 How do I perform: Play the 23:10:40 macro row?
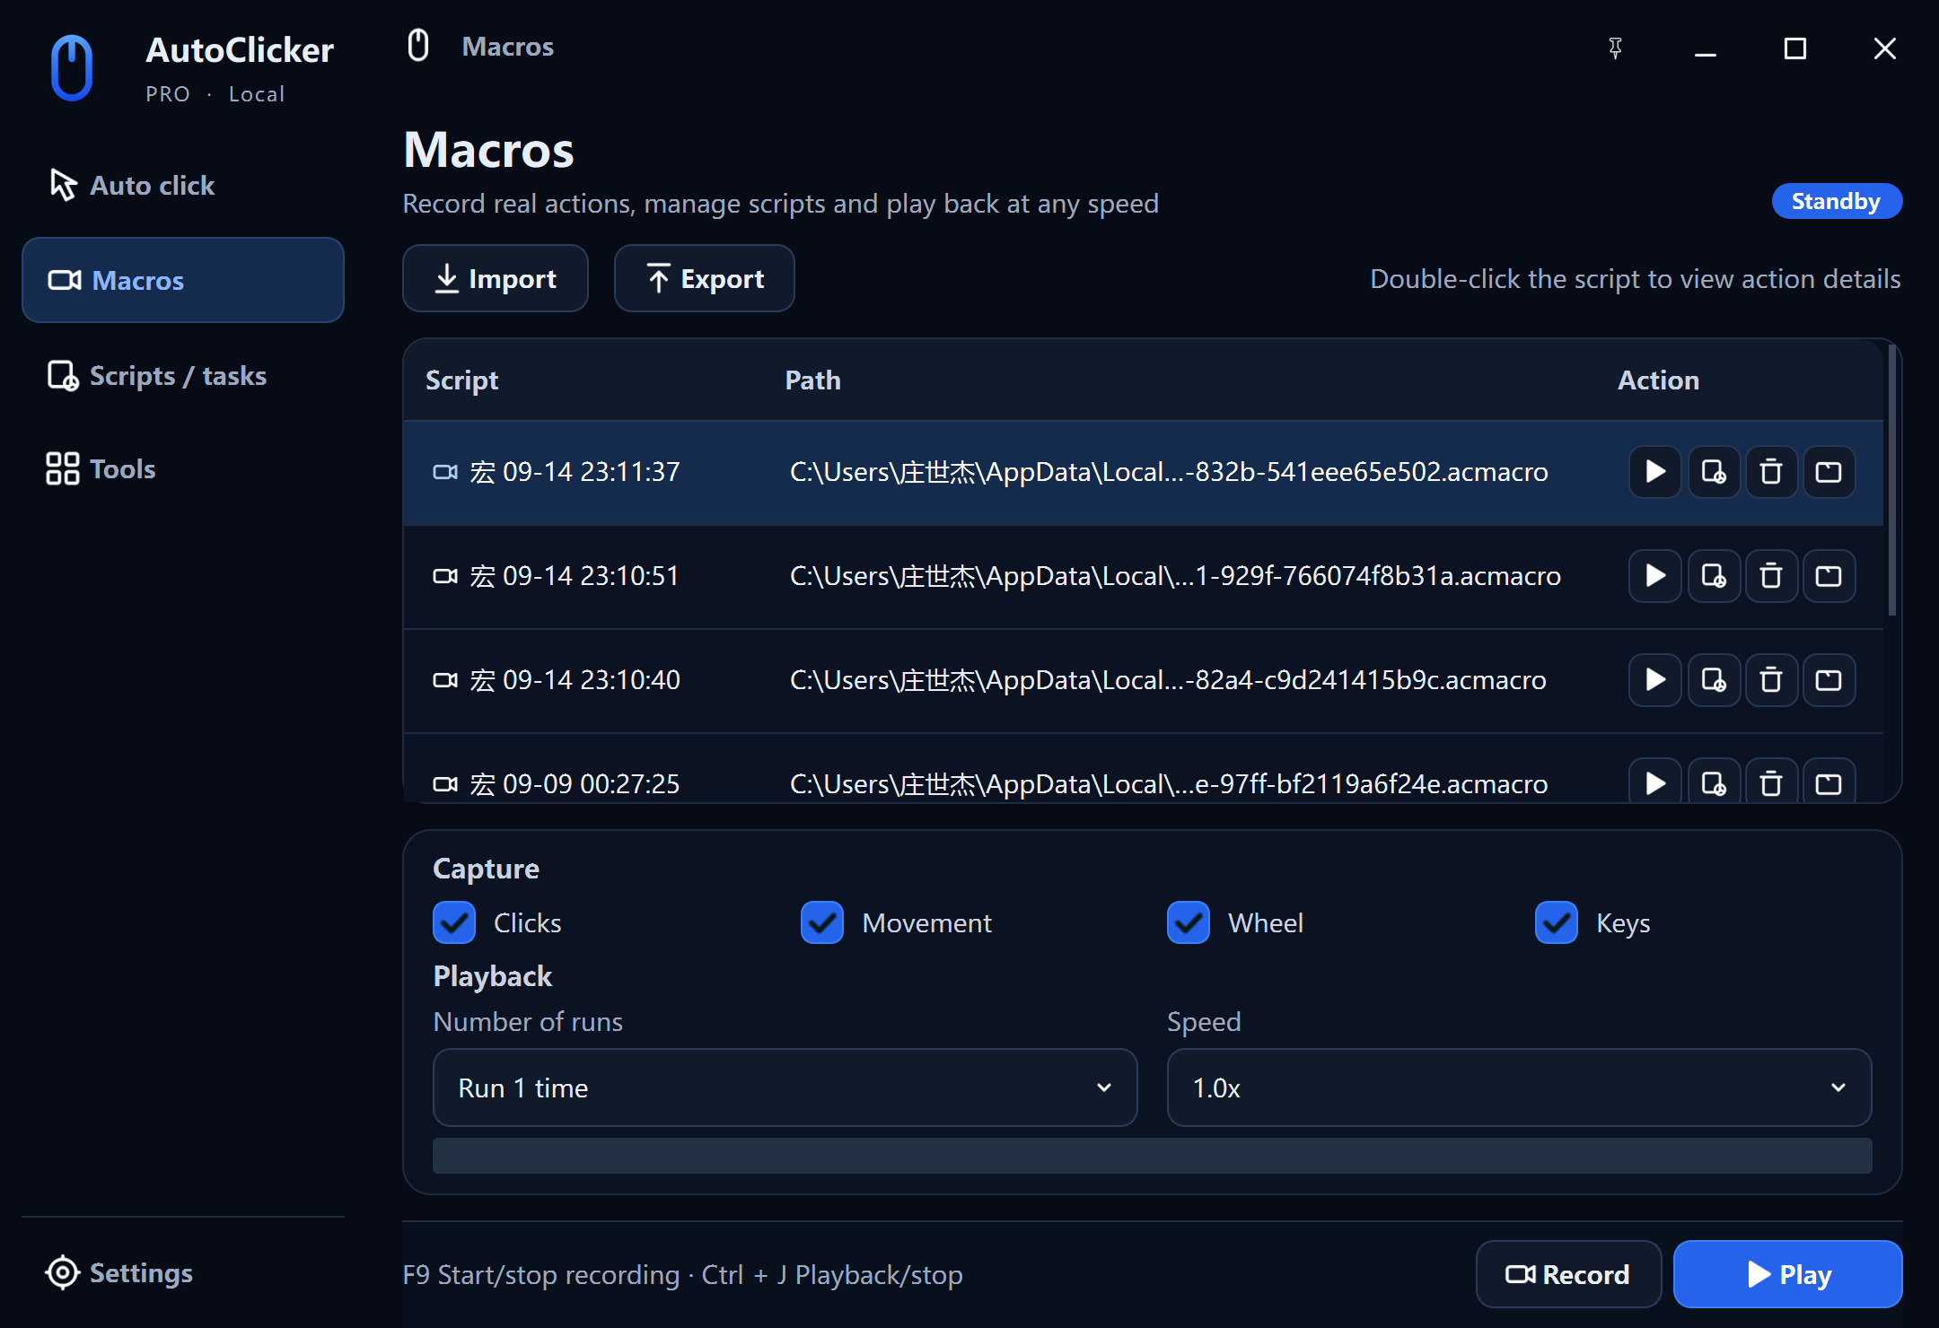pyautogui.click(x=1655, y=680)
